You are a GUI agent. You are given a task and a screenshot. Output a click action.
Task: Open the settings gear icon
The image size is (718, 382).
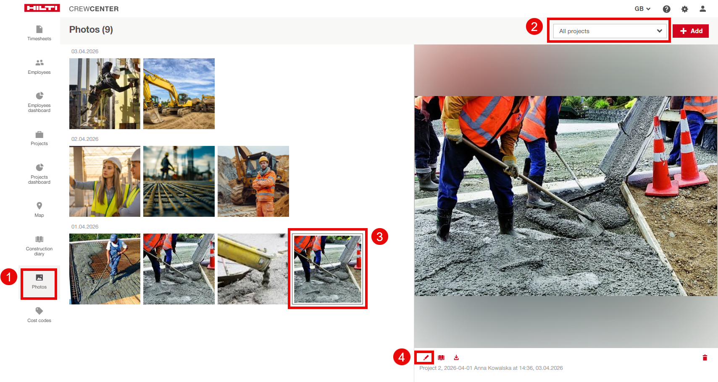(684, 9)
